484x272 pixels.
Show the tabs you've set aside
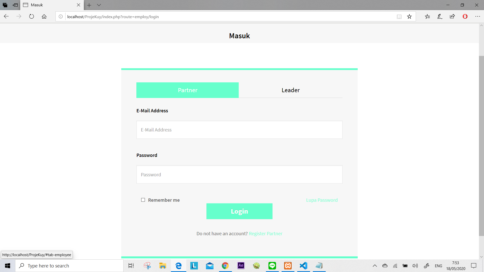tap(5, 5)
